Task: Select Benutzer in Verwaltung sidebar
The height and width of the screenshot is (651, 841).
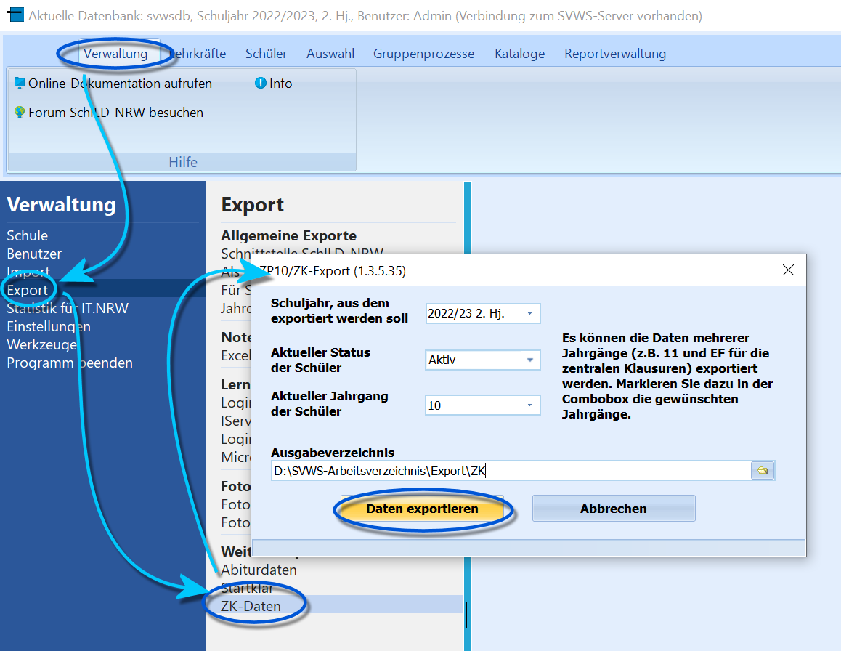Action: pos(34,254)
